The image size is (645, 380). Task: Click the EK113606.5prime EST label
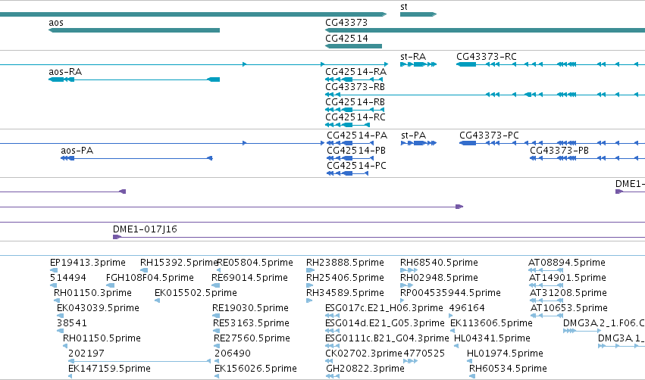coord(491,323)
